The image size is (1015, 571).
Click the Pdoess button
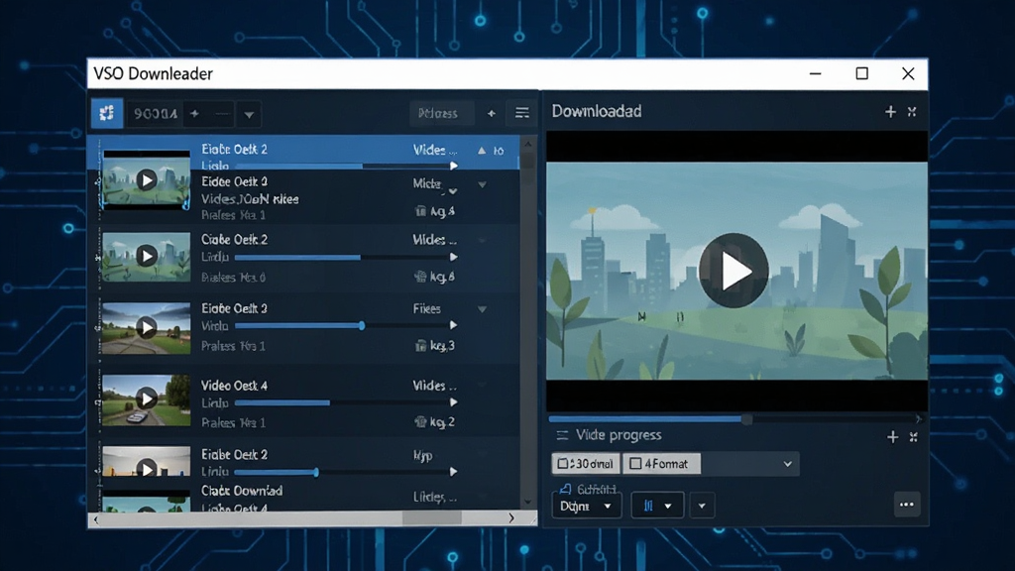(441, 113)
